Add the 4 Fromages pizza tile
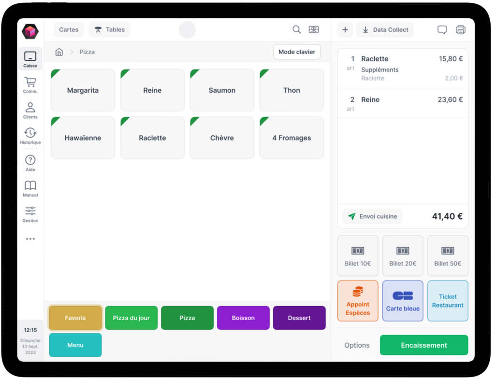This screenshot has width=495, height=379. [291, 138]
